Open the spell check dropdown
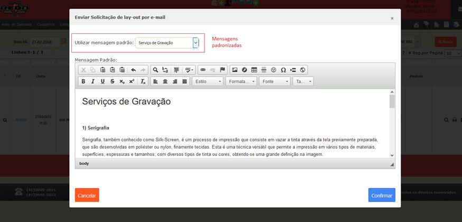 [x=189, y=70]
